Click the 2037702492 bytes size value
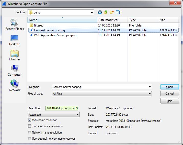Viewport: 183px width, 145px height. tap(117, 115)
